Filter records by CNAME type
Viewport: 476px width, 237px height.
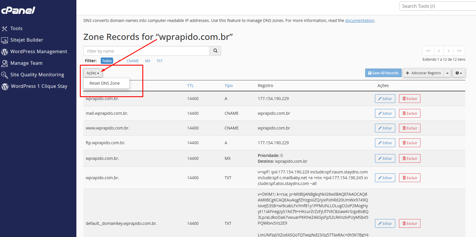133,61
